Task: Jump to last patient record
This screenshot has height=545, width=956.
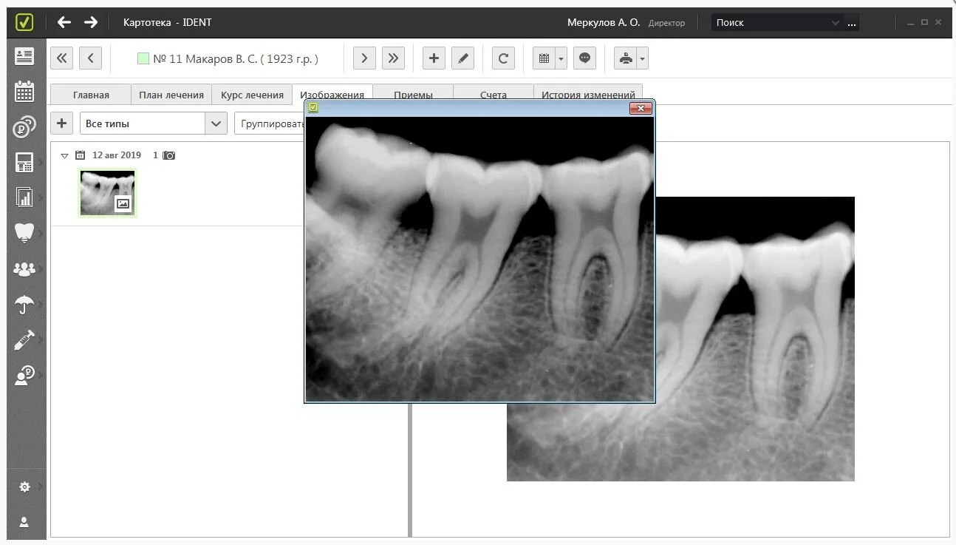Action: (393, 58)
